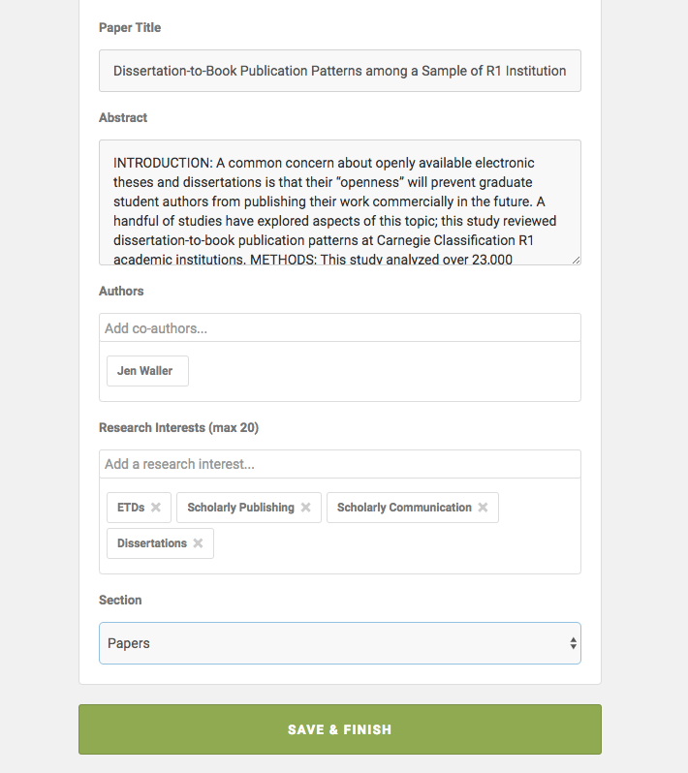This screenshot has height=773, width=688.
Task: Select the Dissertations tag label
Action: pos(151,543)
